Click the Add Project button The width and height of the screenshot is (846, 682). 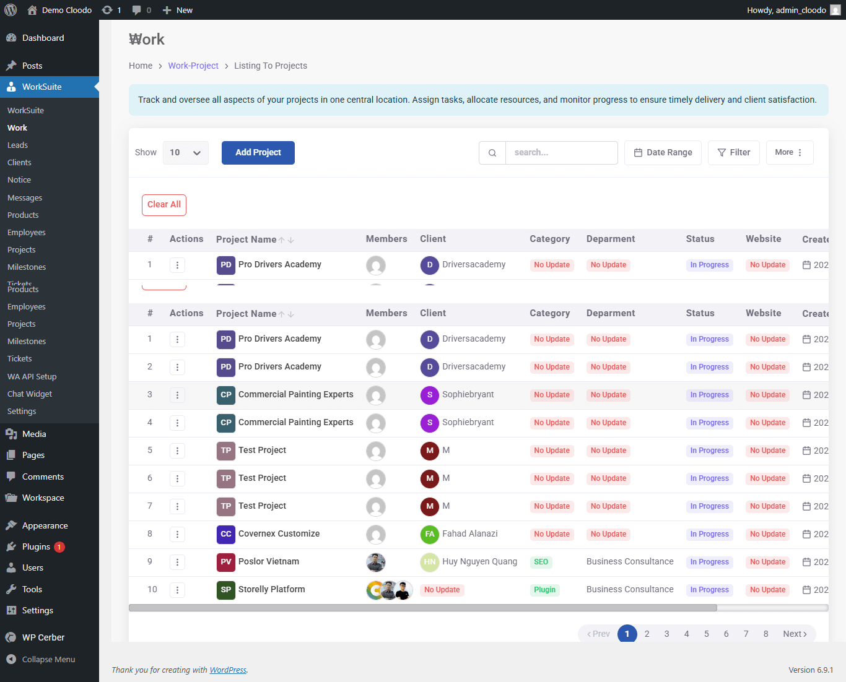[258, 153]
